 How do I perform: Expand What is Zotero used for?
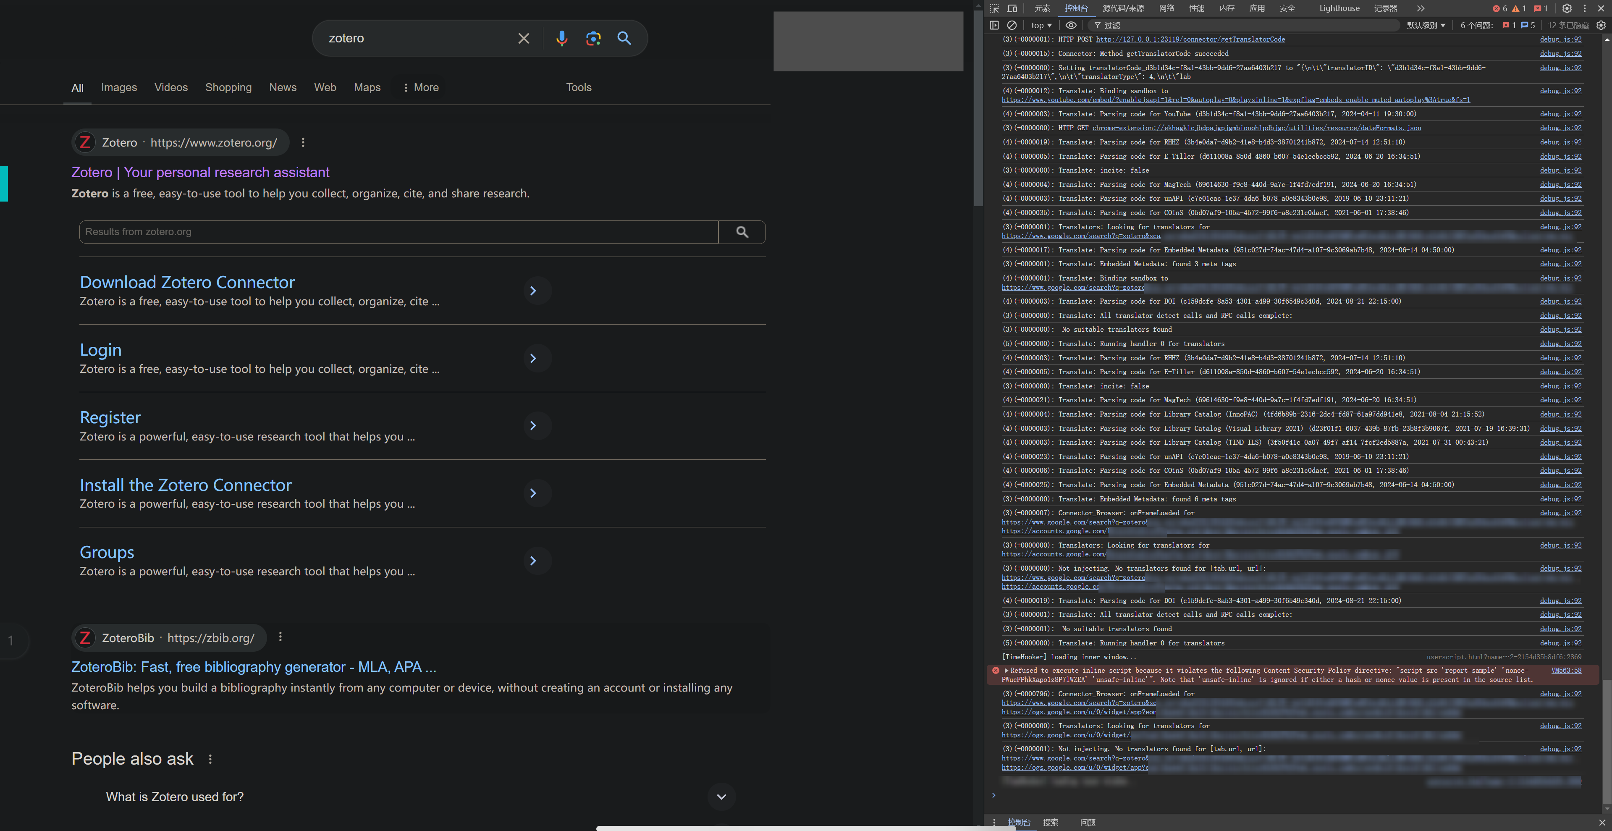(x=721, y=797)
